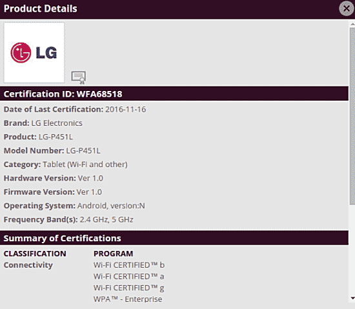Screen dimensions: 355x309
Task: Click the Operating System Android line
Action: click(x=74, y=206)
